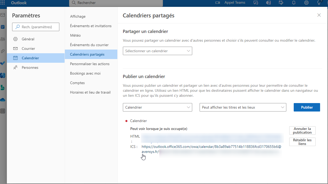The image size is (328, 184).
Task: Open notifications bell icon
Action: click(293, 3)
